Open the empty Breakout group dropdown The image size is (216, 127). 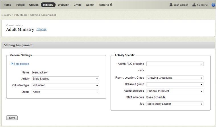tap(175, 84)
